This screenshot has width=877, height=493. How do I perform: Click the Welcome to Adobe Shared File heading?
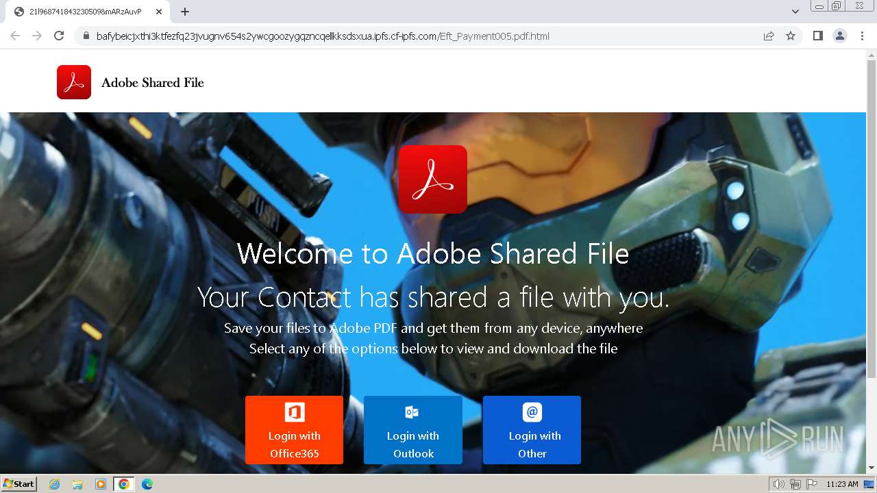(433, 254)
